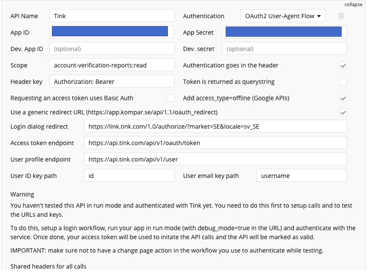The image size is (367, 272).
Task: Edit the User profile endpoint URL
Action: click(x=215, y=159)
